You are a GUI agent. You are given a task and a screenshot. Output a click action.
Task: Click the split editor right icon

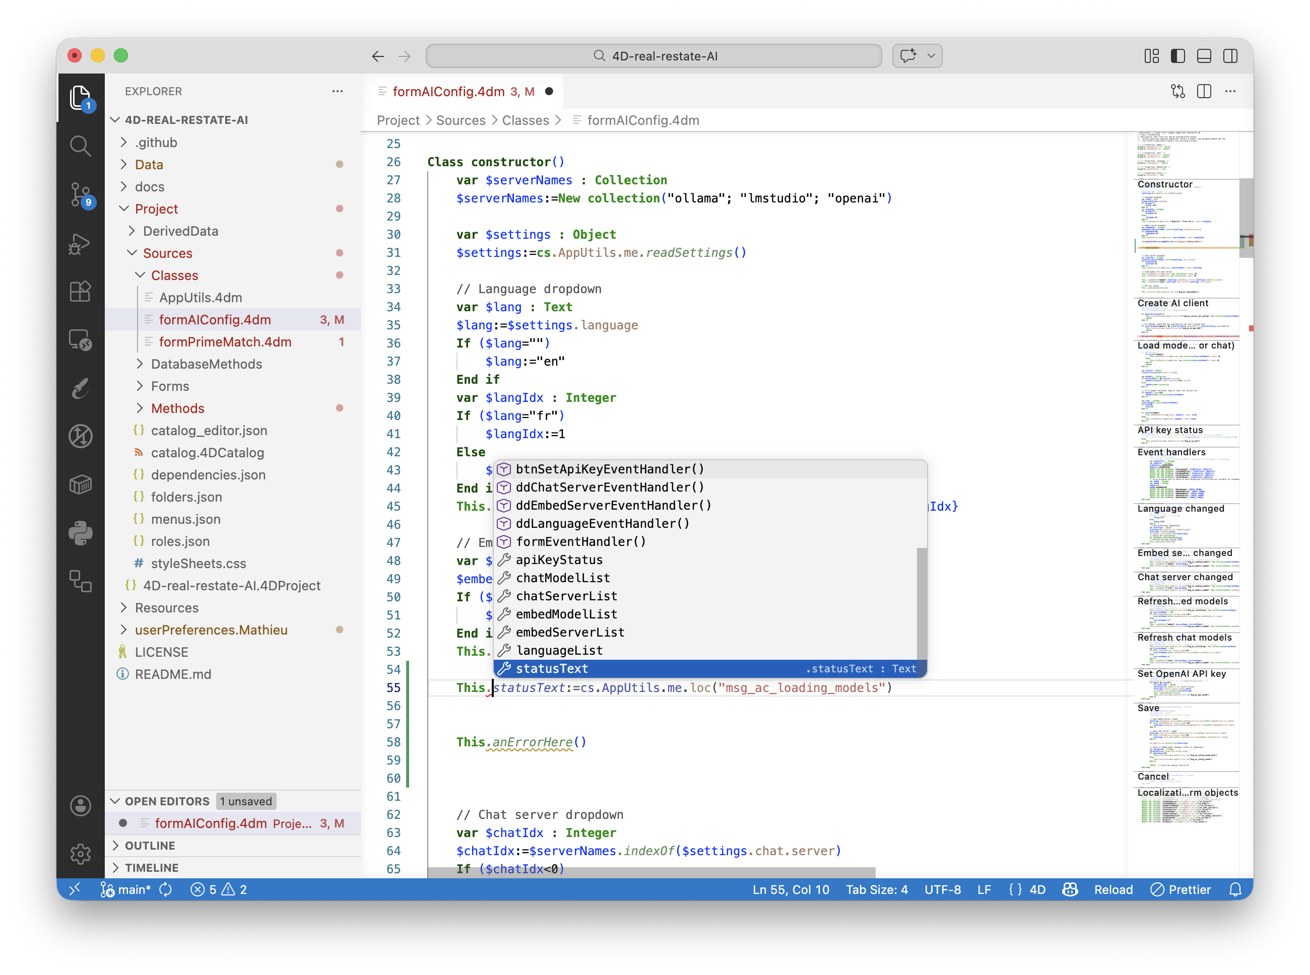(x=1204, y=92)
